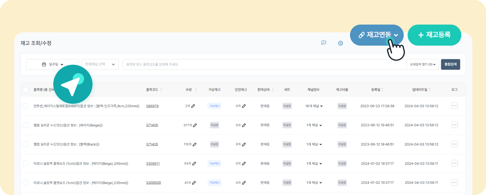Viewport: 486px width, 195px height.
Task: Open product code link S86979
Action: [x=152, y=106]
